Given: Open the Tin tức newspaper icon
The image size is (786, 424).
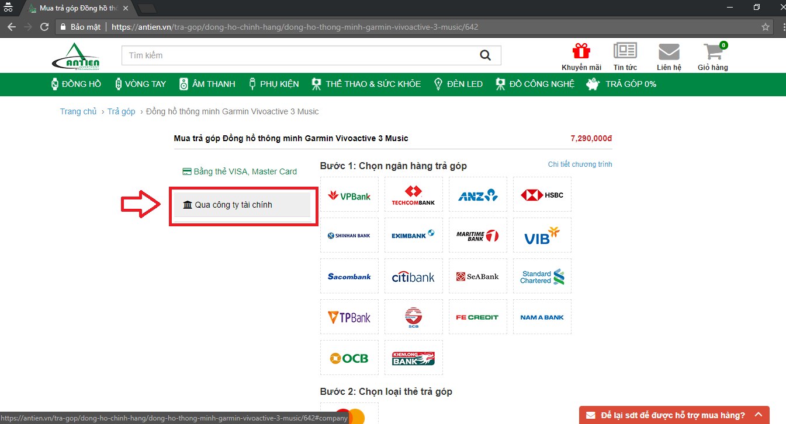Looking at the screenshot, I should tap(625, 52).
